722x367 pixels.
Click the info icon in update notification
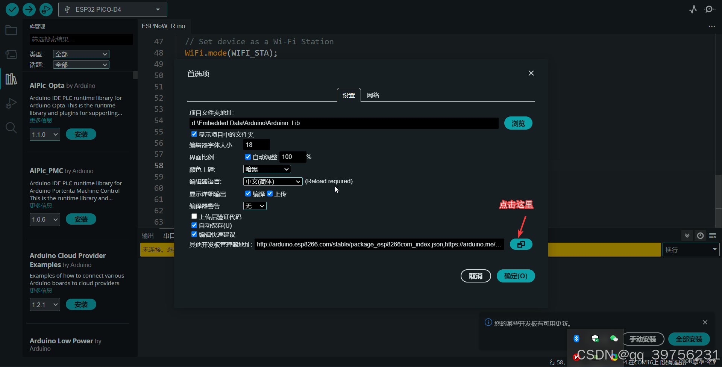pyautogui.click(x=488, y=322)
